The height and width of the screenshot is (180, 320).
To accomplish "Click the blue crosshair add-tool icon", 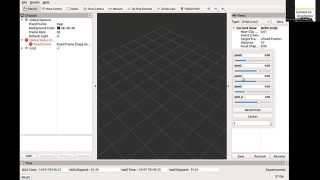I will 208,9.
